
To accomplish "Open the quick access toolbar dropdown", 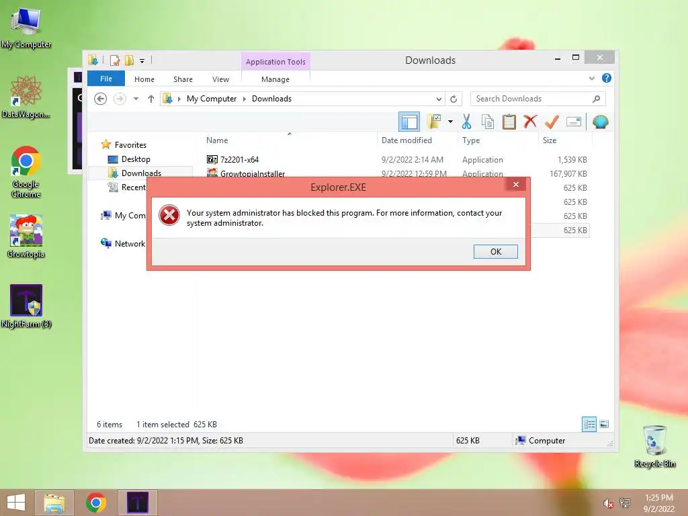I will 142,60.
